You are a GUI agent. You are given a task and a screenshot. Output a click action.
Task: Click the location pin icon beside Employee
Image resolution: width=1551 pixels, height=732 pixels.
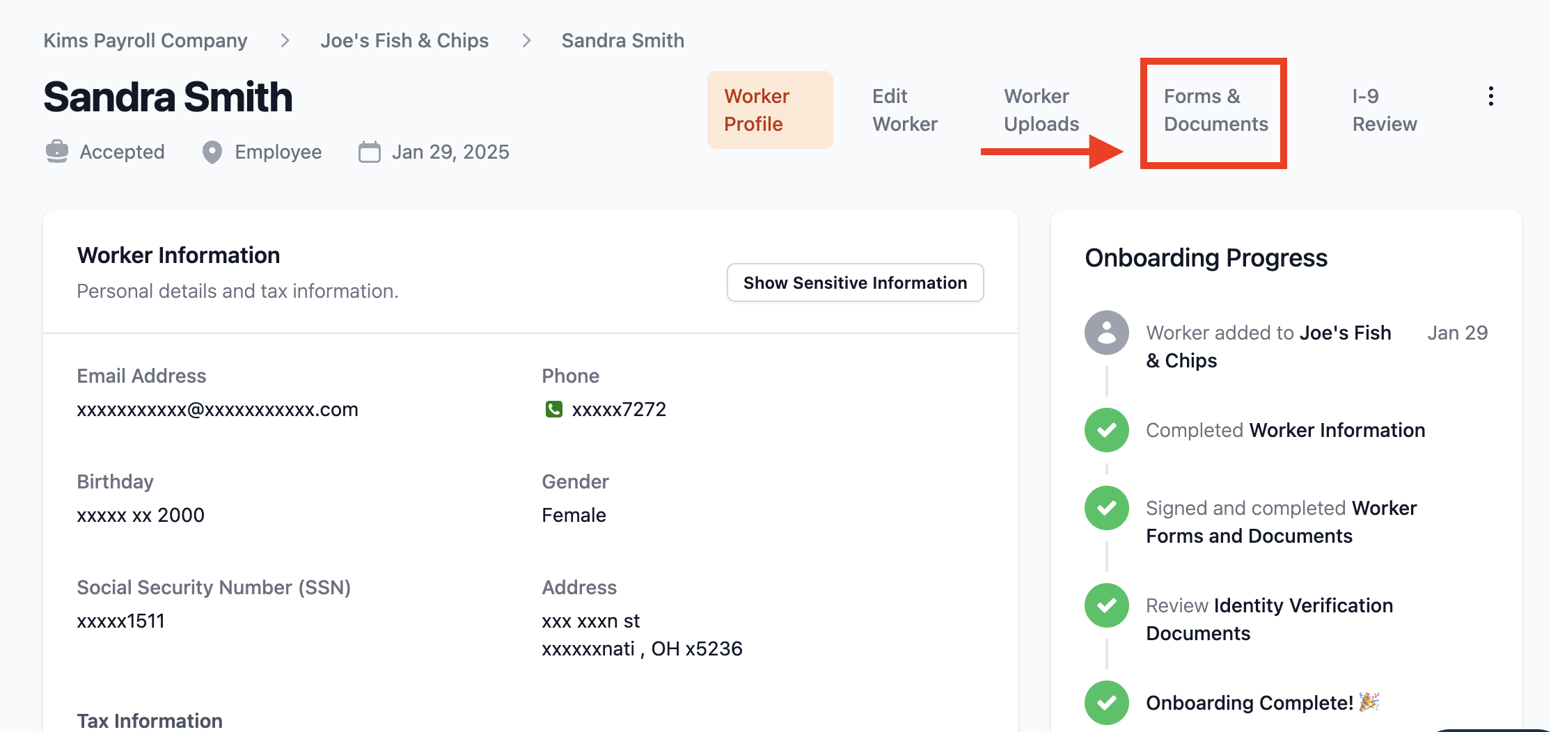pyautogui.click(x=212, y=152)
